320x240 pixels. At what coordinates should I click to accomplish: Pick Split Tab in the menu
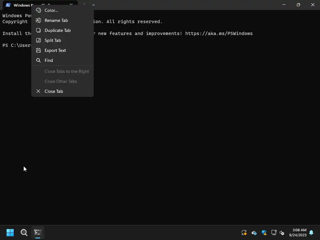click(x=62, y=40)
